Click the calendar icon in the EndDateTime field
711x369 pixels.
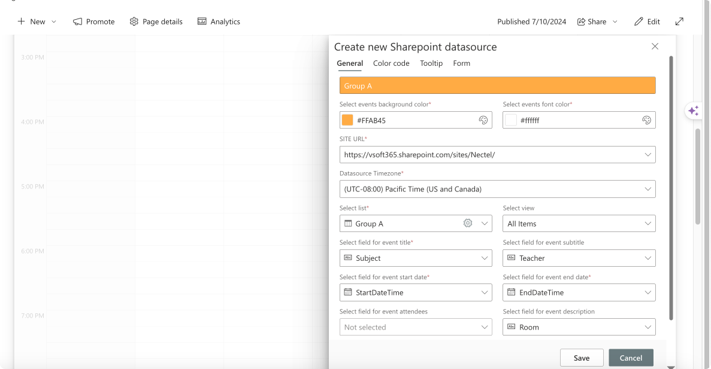coord(511,292)
